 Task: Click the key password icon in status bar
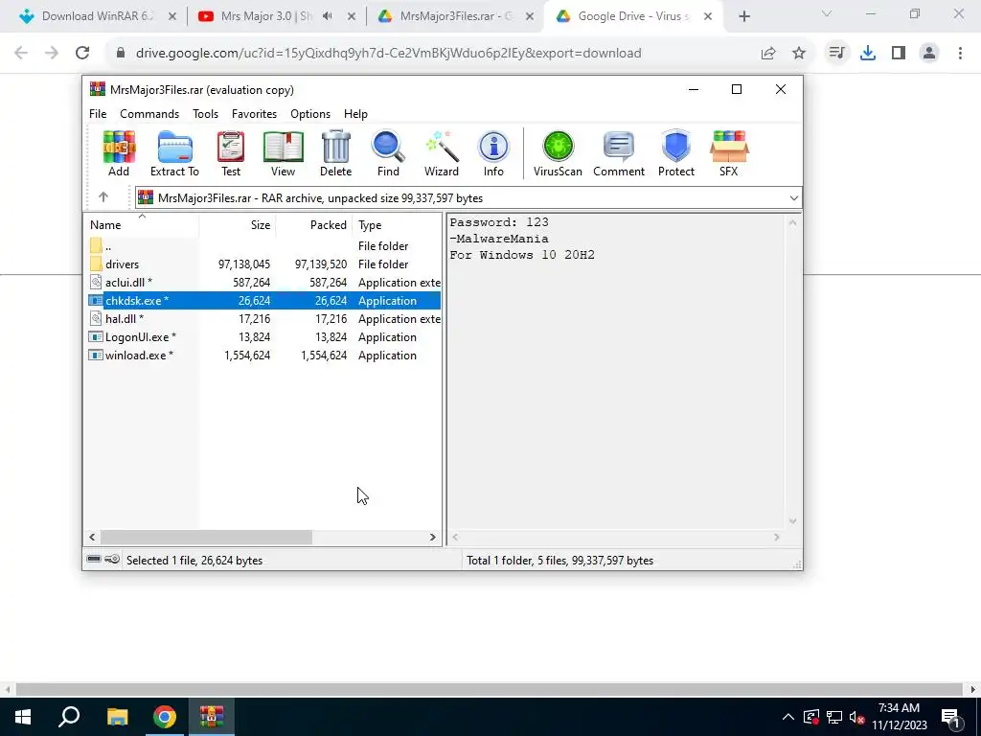pyautogui.click(x=112, y=560)
